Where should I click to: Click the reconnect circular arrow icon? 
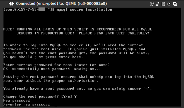169,4
